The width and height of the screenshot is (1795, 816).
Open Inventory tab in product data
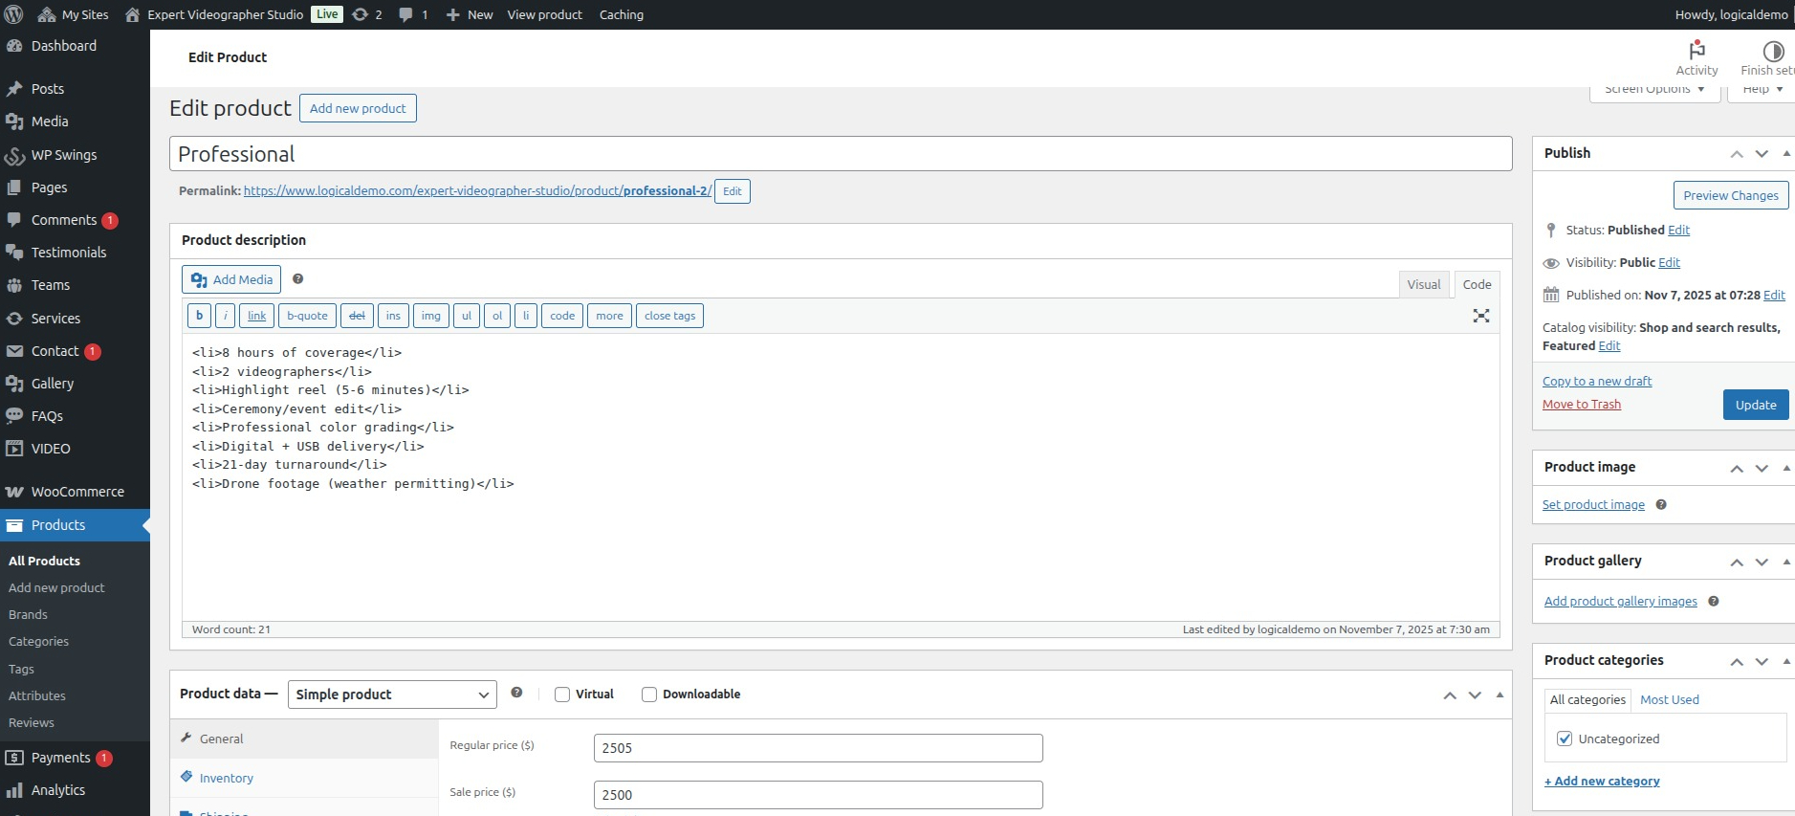226,778
